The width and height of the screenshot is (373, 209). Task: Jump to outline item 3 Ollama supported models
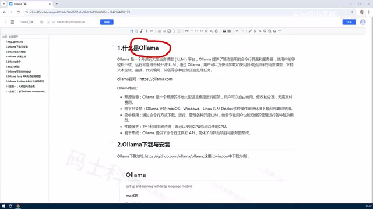point(16,52)
